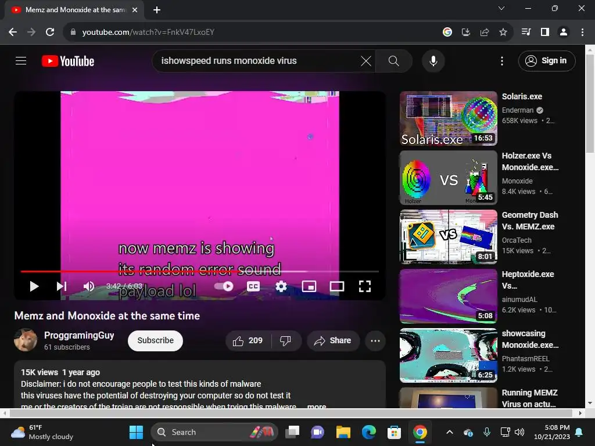595x446 pixels.
Task: Open Running MEMZ Virus video title
Action: 529,398
